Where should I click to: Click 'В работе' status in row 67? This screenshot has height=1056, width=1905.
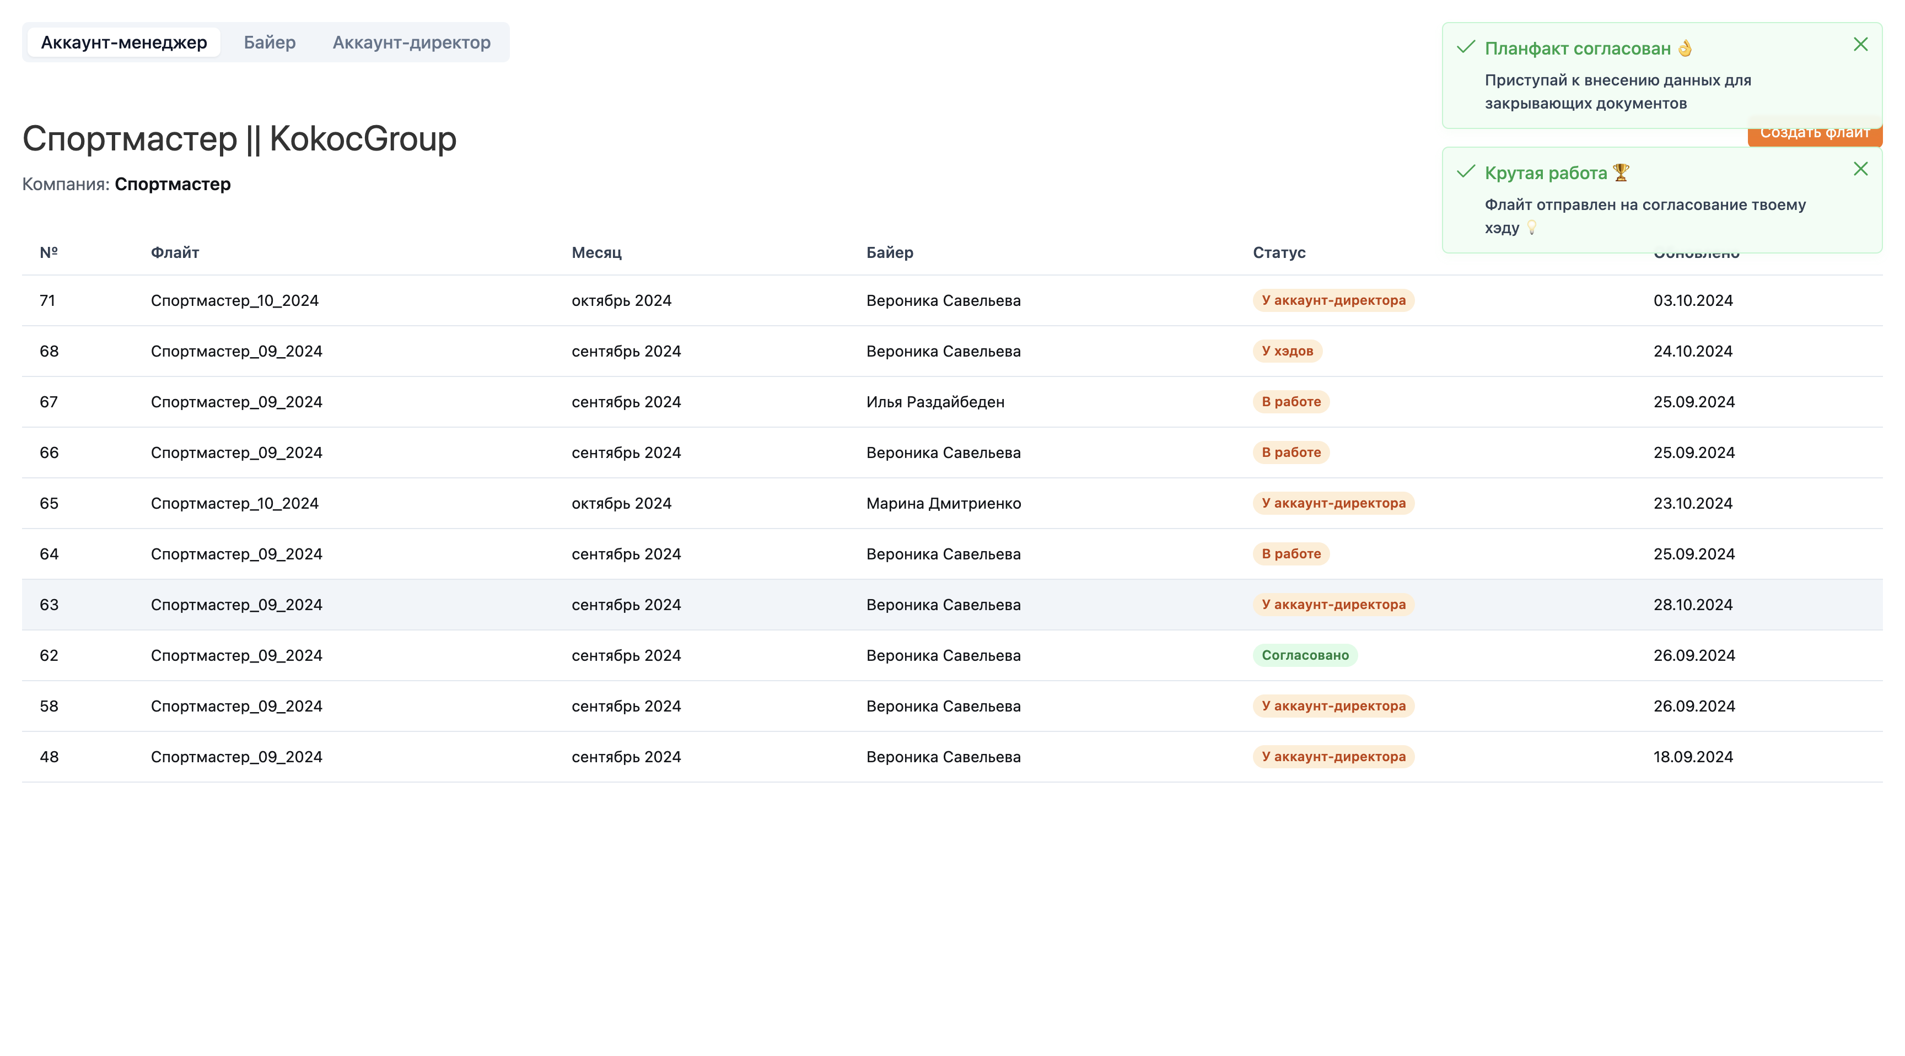click(x=1290, y=401)
